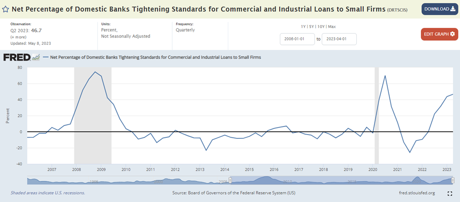This screenshot has width=460, height=202.
Task: Click the favorite star icon beside title
Action: pyautogui.click(x=6, y=9)
